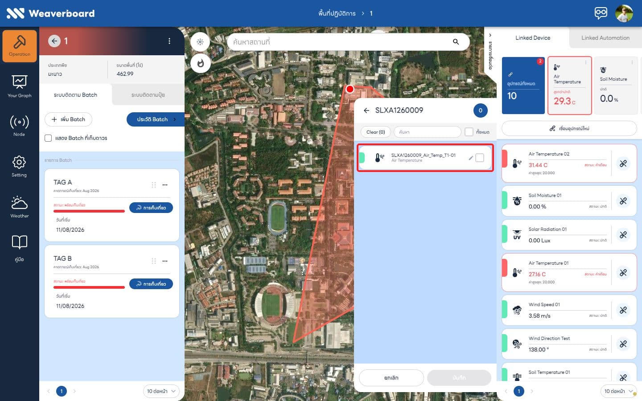Viewport: 642px width, 401px height.
Task: Open Batch list page size dropdown
Action: tap(161, 391)
